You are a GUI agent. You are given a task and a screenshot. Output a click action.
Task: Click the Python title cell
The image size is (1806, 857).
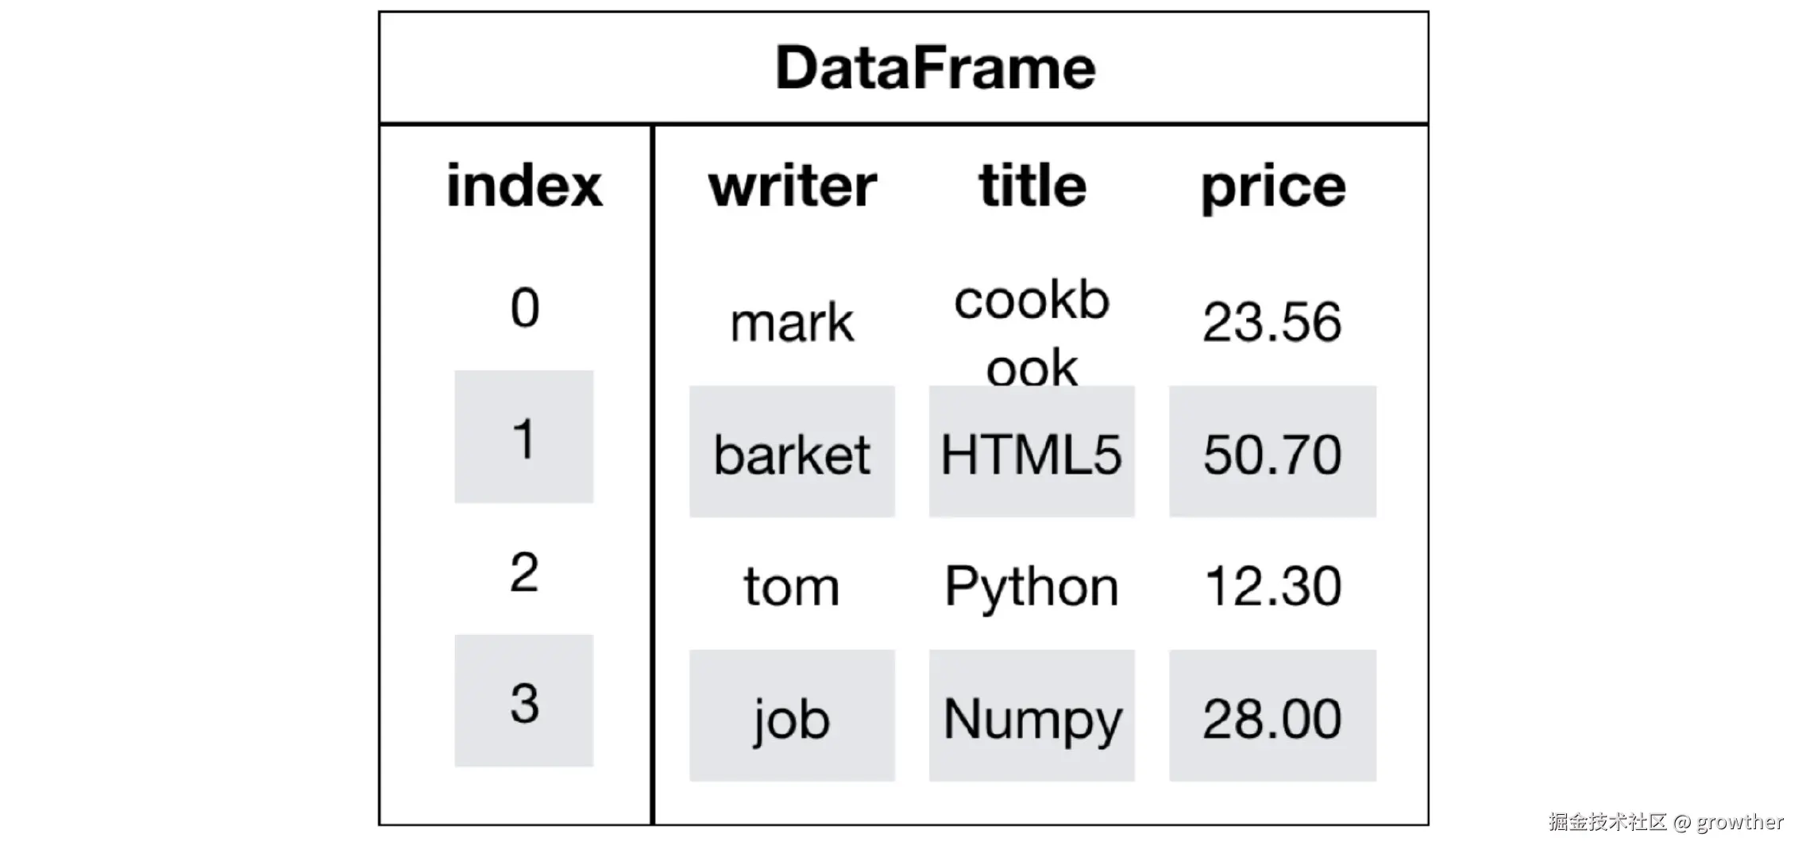pyautogui.click(x=1032, y=588)
